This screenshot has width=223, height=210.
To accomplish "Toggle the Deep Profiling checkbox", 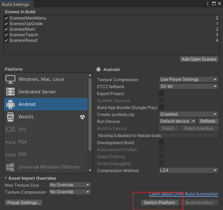I will tap(161, 156).
